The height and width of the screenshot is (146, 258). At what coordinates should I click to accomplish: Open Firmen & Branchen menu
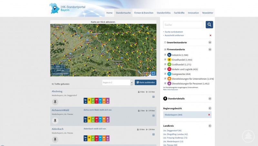coord(144,13)
